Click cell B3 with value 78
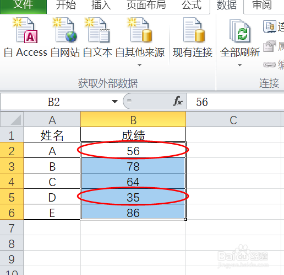The height and width of the screenshot is (275, 284). tap(133, 166)
